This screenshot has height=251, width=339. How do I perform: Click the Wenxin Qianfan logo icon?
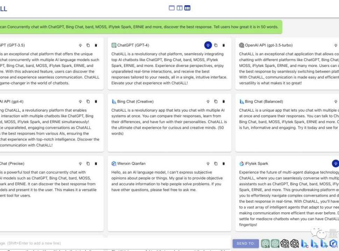(x=114, y=163)
